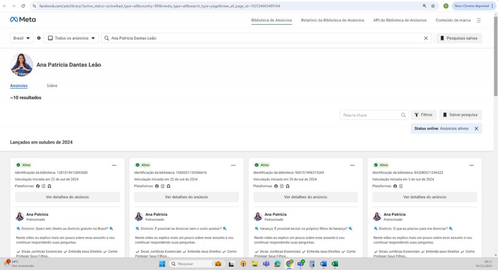Open the hamburger menu next to Conteúdo de marca
The width and height of the screenshot is (498, 270).
point(479,20)
